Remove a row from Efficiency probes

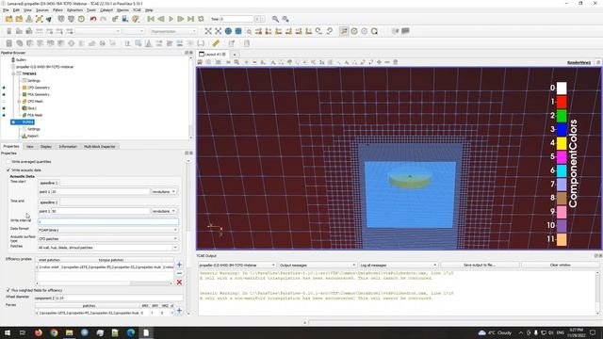pos(179,273)
